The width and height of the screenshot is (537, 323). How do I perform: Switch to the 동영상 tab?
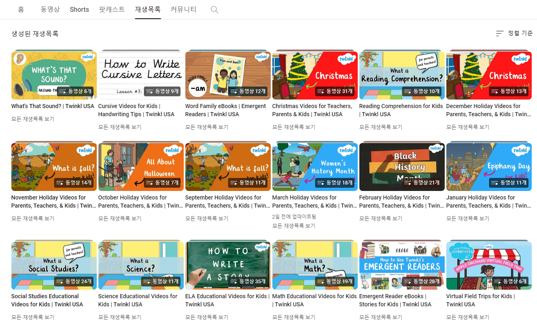coord(50,9)
